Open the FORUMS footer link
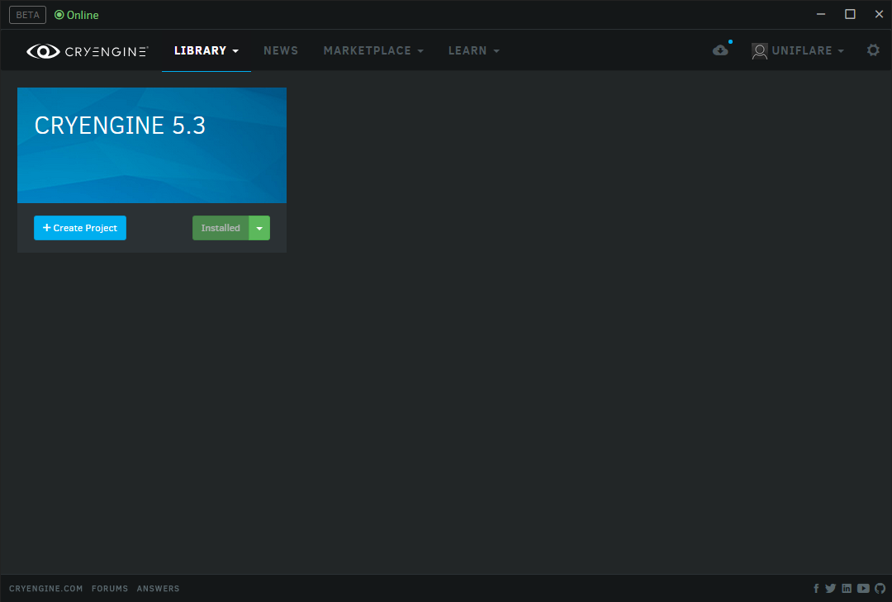The height and width of the screenshot is (602, 892). [x=110, y=588]
